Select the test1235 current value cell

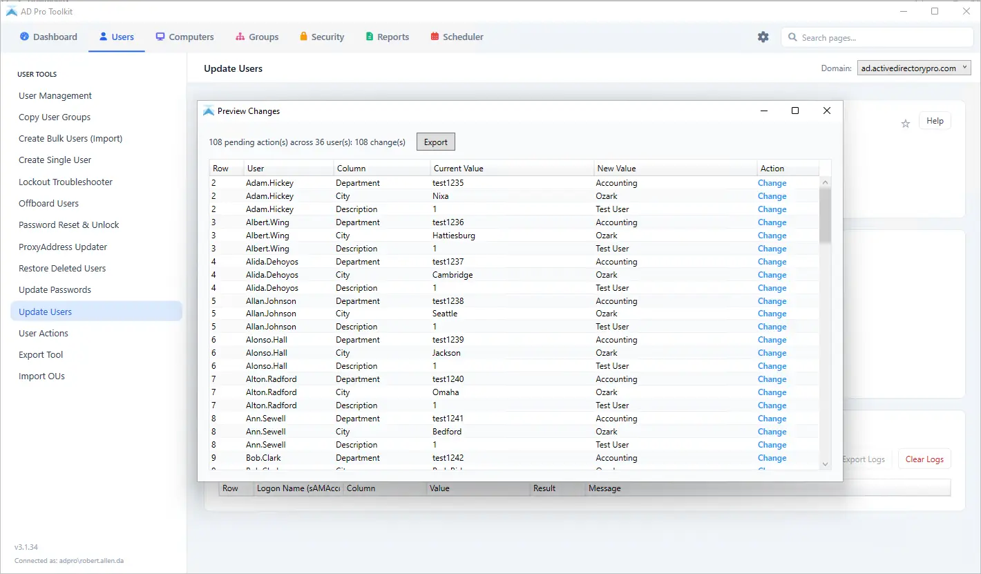click(448, 183)
